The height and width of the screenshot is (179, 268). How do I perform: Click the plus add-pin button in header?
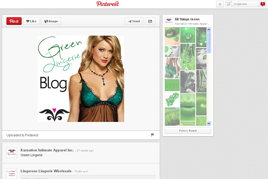click(x=220, y=4)
